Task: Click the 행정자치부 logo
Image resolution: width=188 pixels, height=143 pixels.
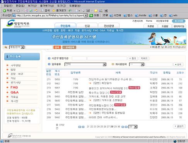Action: point(18,24)
